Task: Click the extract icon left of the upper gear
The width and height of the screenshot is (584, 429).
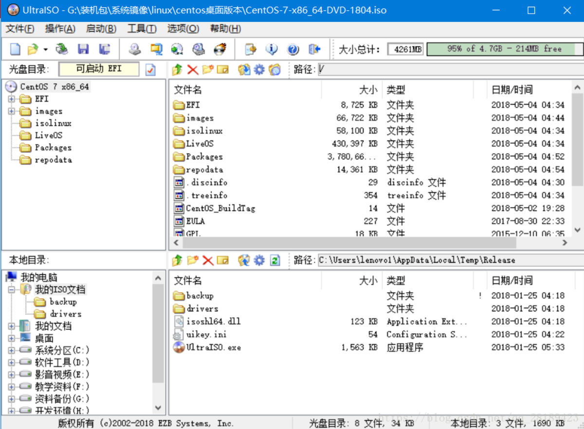Action: [244, 70]
